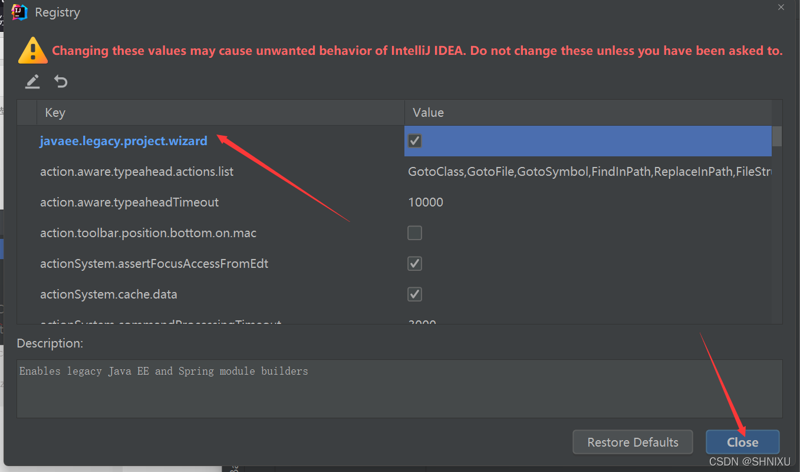Select action.aware.typeahead.actions.list row
The width and height of the screenshot is (800, 472).
(394, 172)
